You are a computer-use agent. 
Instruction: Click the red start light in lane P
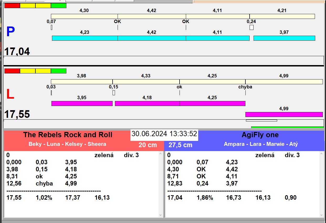(x=12, y=6)
